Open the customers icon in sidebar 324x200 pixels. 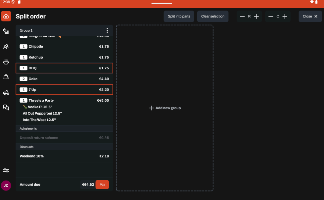pyautogui.click(x=6, y=47)
